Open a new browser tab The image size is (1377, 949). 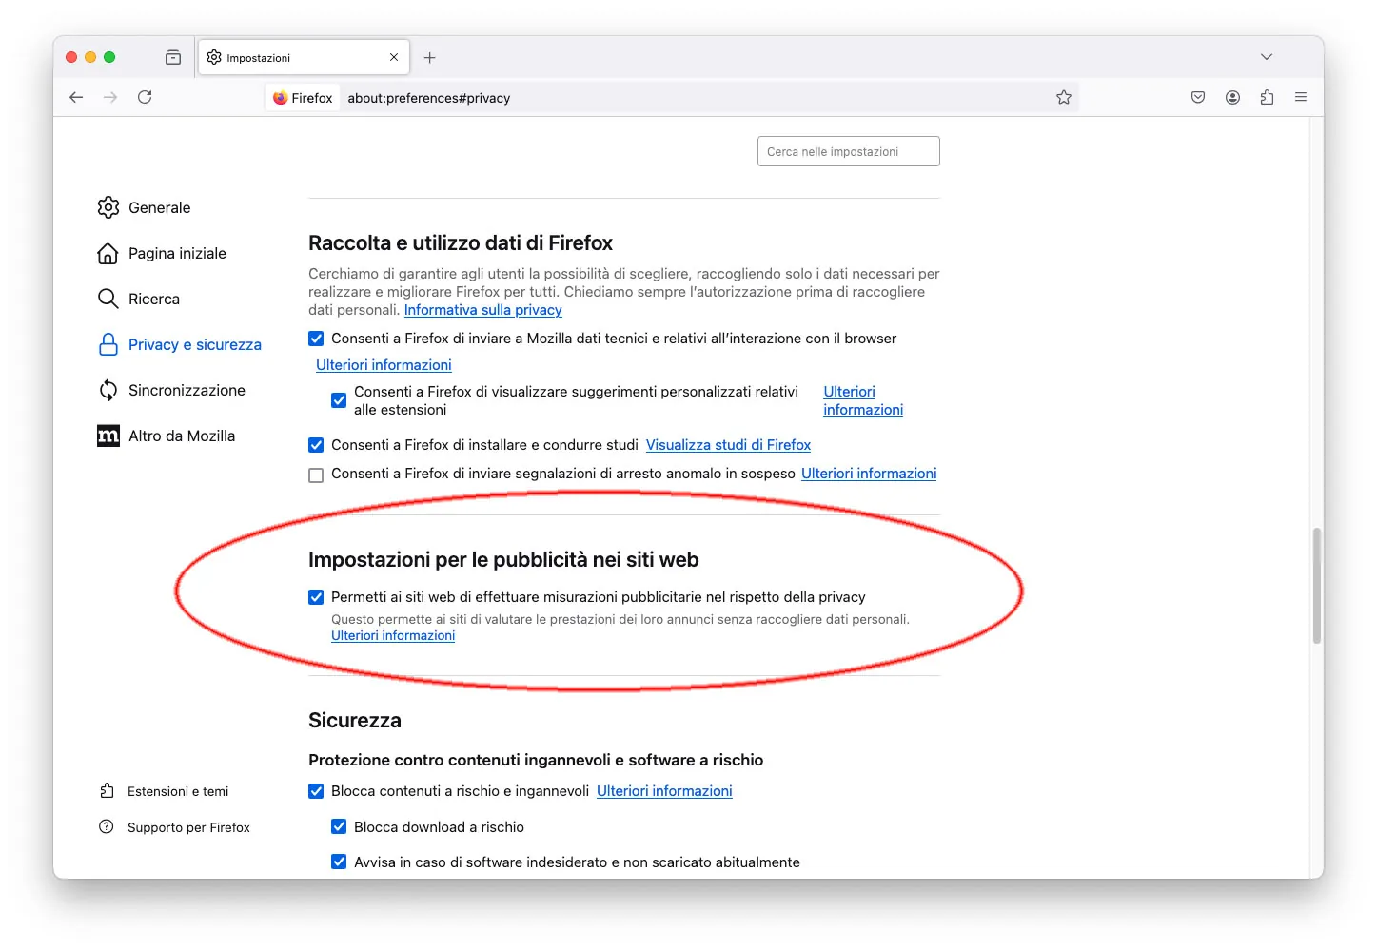[429, 57]
